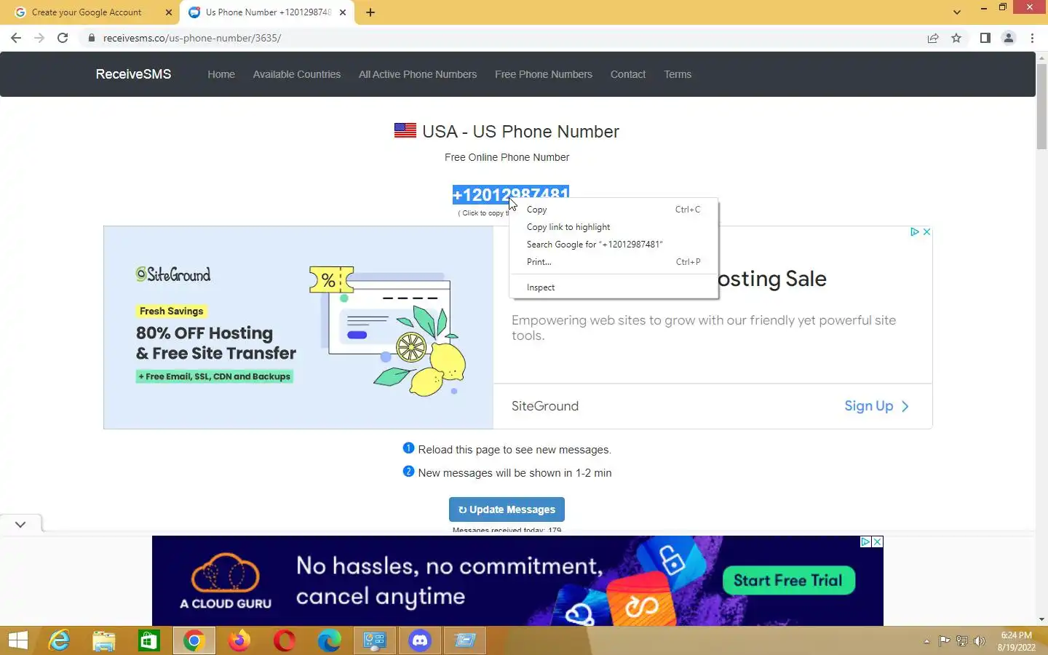Viewport: 1048px width, 655px height.
Task: Share this page icon in address bar
Action: tap(933, 38)
